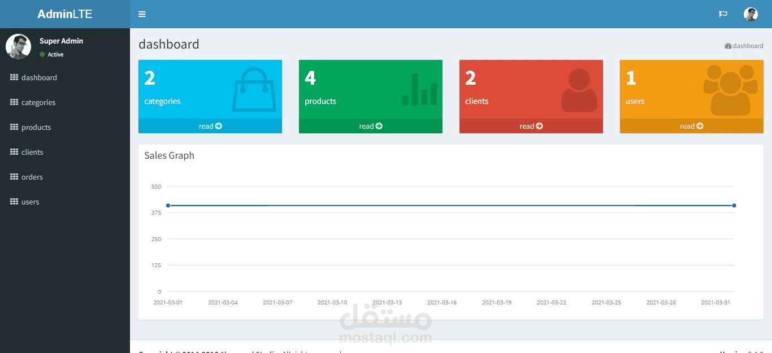The height and width of the screenshot is (353, 772).
Task: Select the products grid icon in the sidebar
Action: [x=14, y=127]
